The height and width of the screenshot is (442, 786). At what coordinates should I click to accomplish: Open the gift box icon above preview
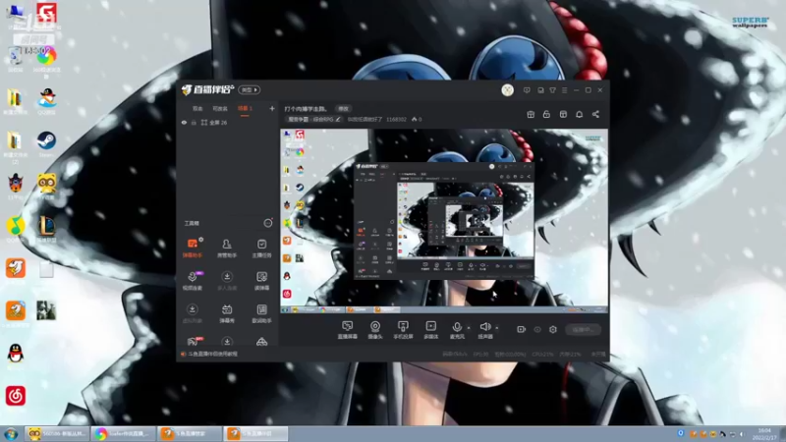[531, 114]
